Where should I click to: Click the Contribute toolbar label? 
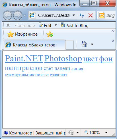point(25,26)
